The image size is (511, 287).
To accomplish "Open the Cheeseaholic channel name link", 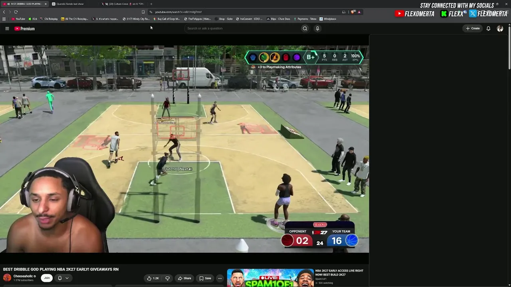I will coord(23,276).
